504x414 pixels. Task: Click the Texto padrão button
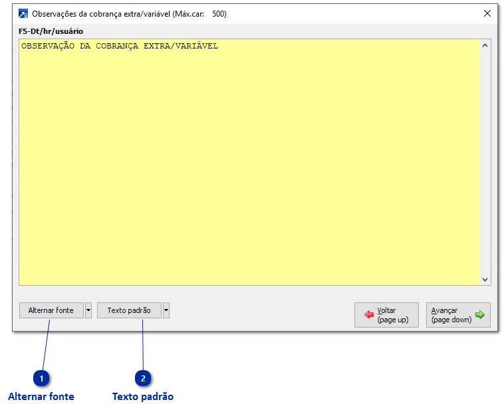129,310
